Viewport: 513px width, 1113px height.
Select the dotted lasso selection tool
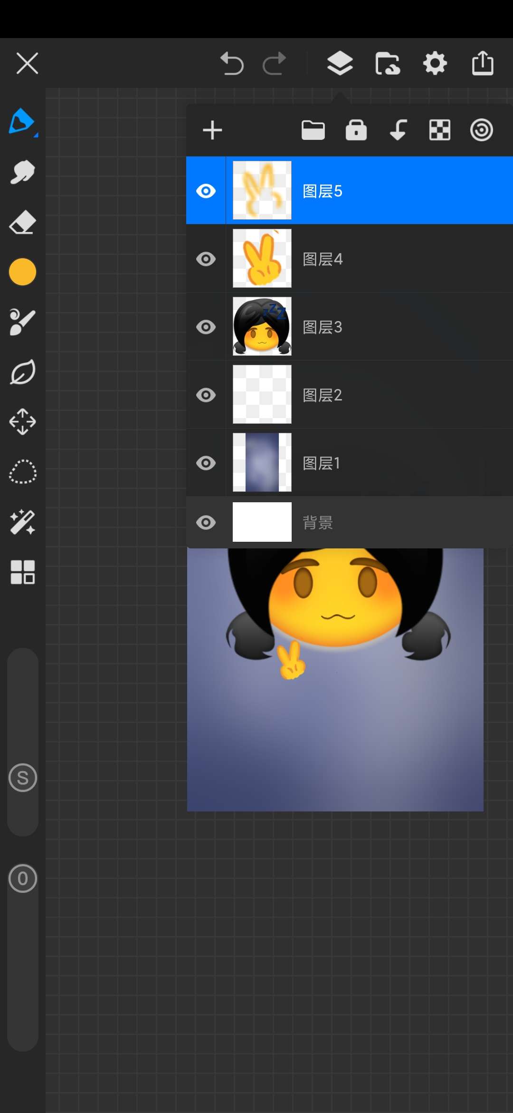coord(22,472)
